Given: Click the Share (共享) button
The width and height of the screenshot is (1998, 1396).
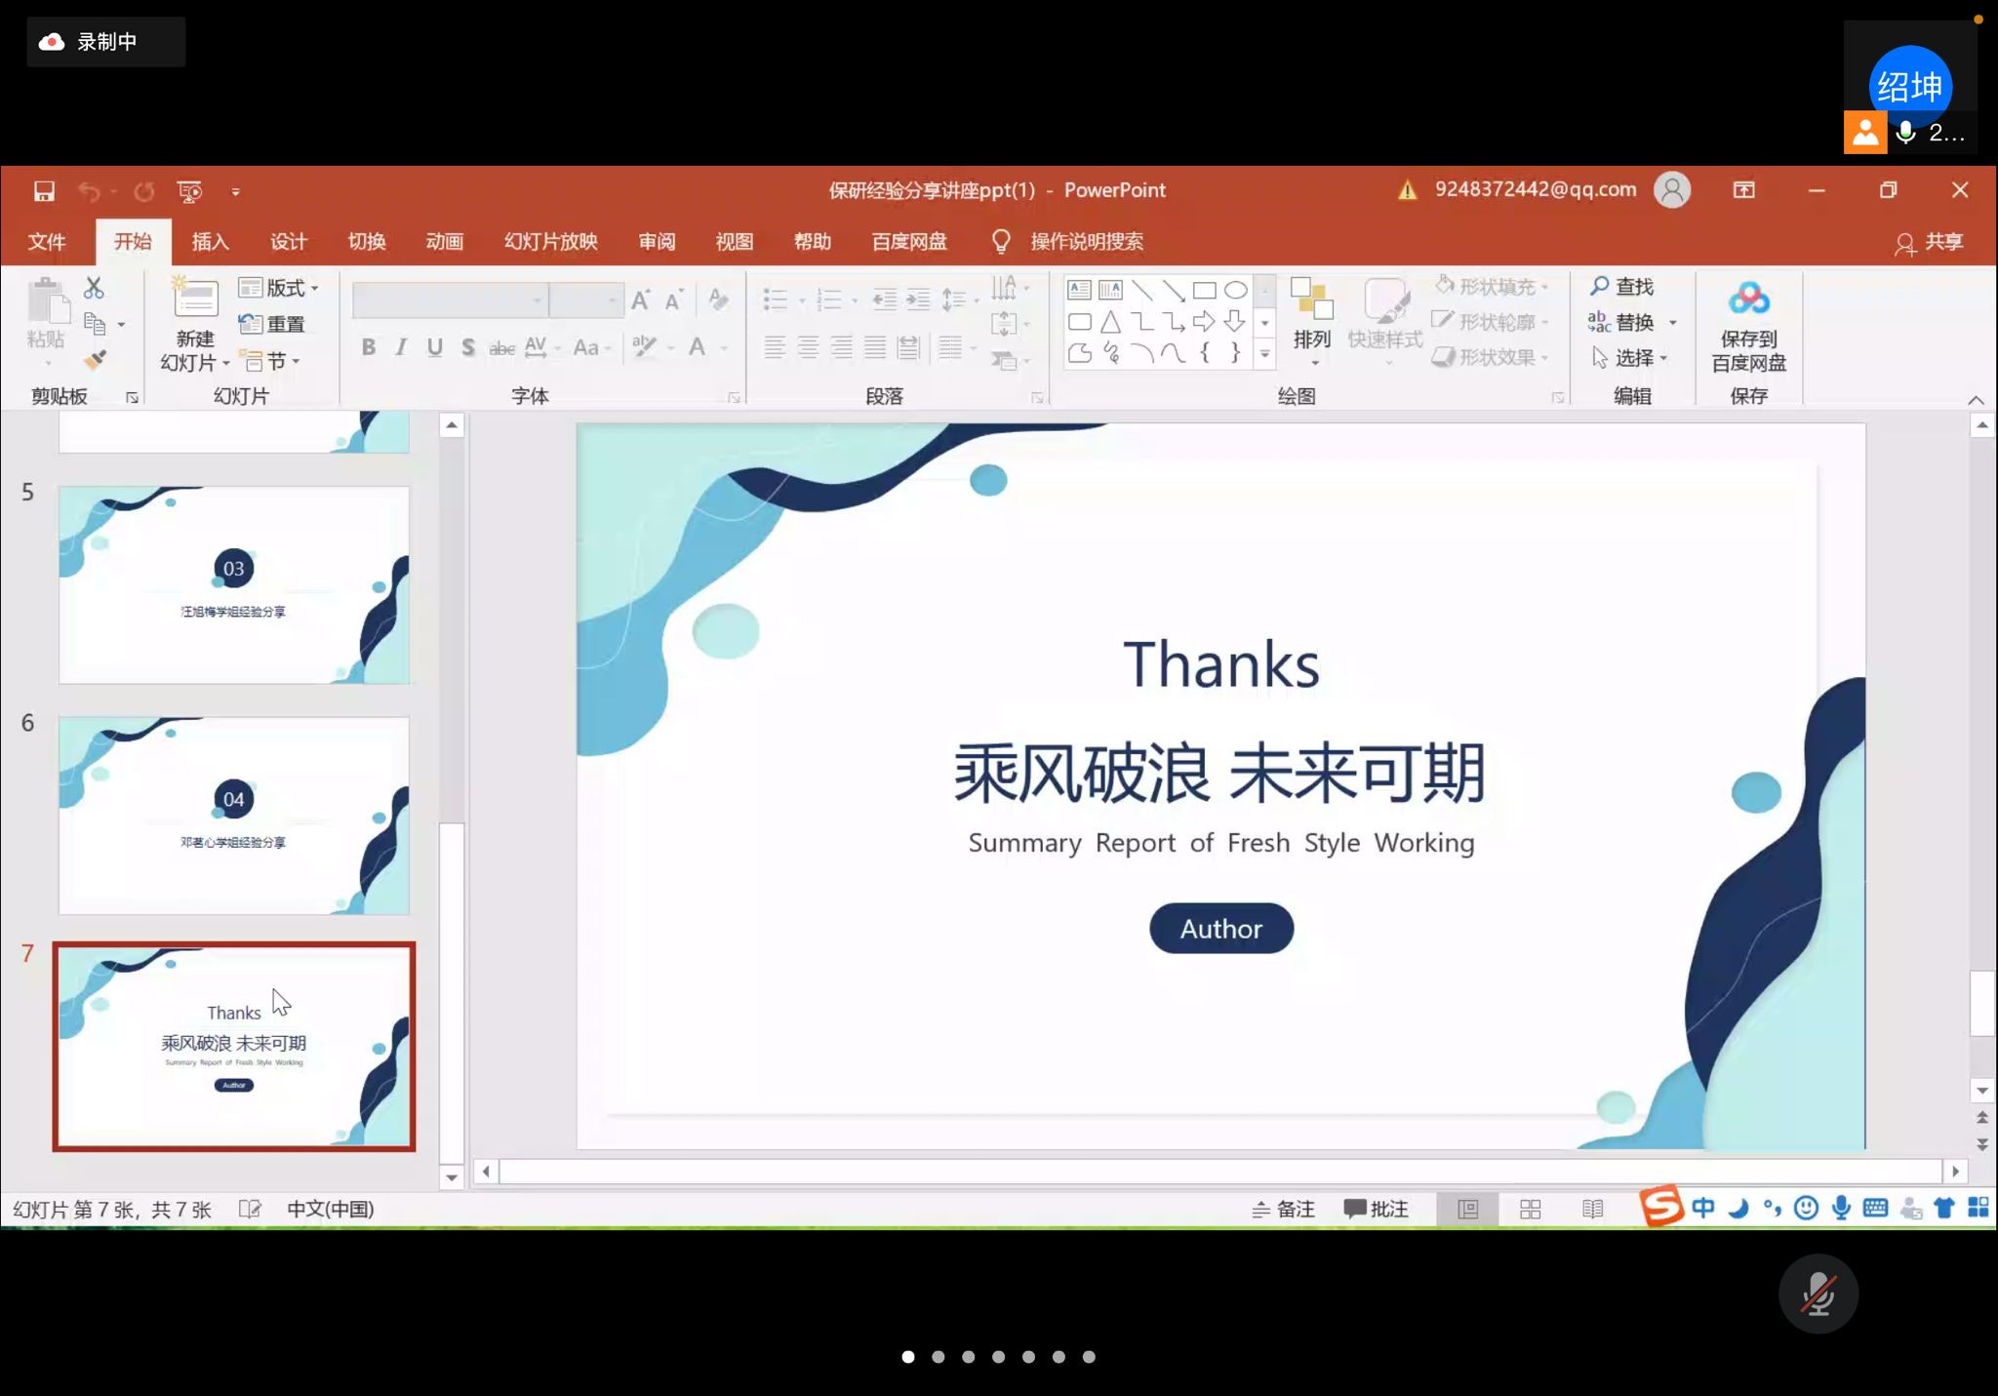Looking at the screenshot, I should click(1930, 242).
